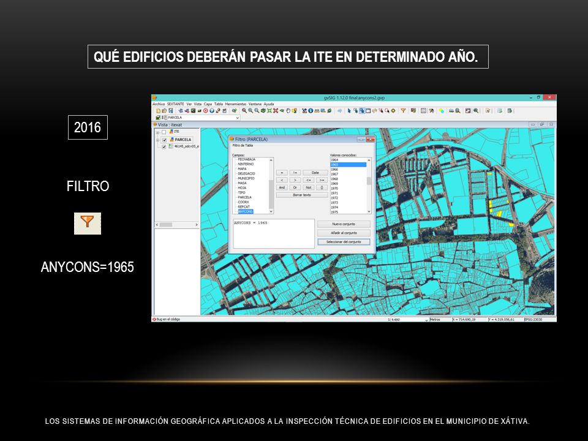Expand the PARCELA layer tree node
Screen dimensions: 588x441
pos(157,140)
